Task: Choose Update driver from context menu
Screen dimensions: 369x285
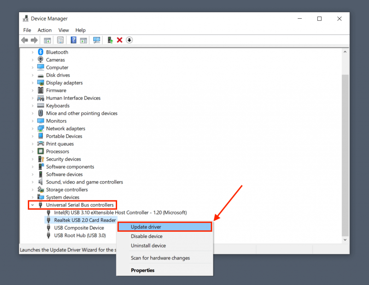Action: click(x=146, y=227)
